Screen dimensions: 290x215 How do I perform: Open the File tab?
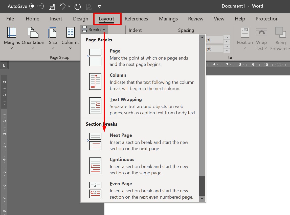coord(10,19)
